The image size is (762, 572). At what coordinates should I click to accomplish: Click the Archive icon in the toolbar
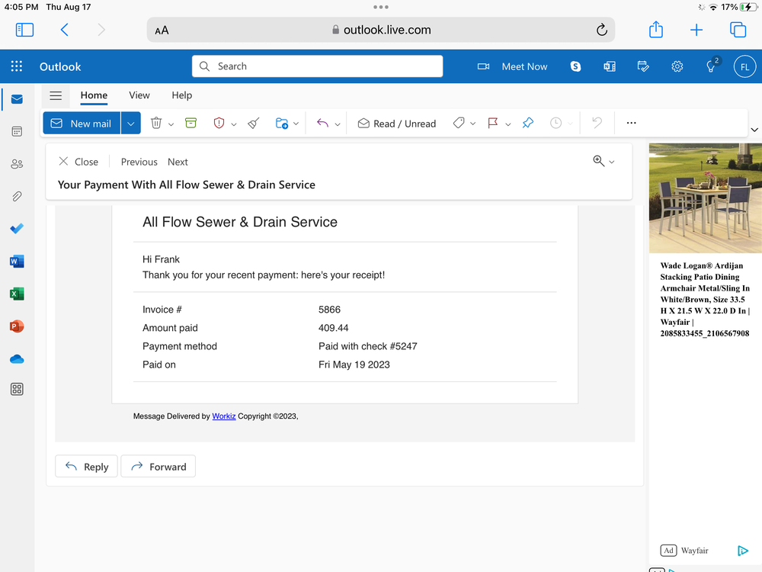pos(190,123)
